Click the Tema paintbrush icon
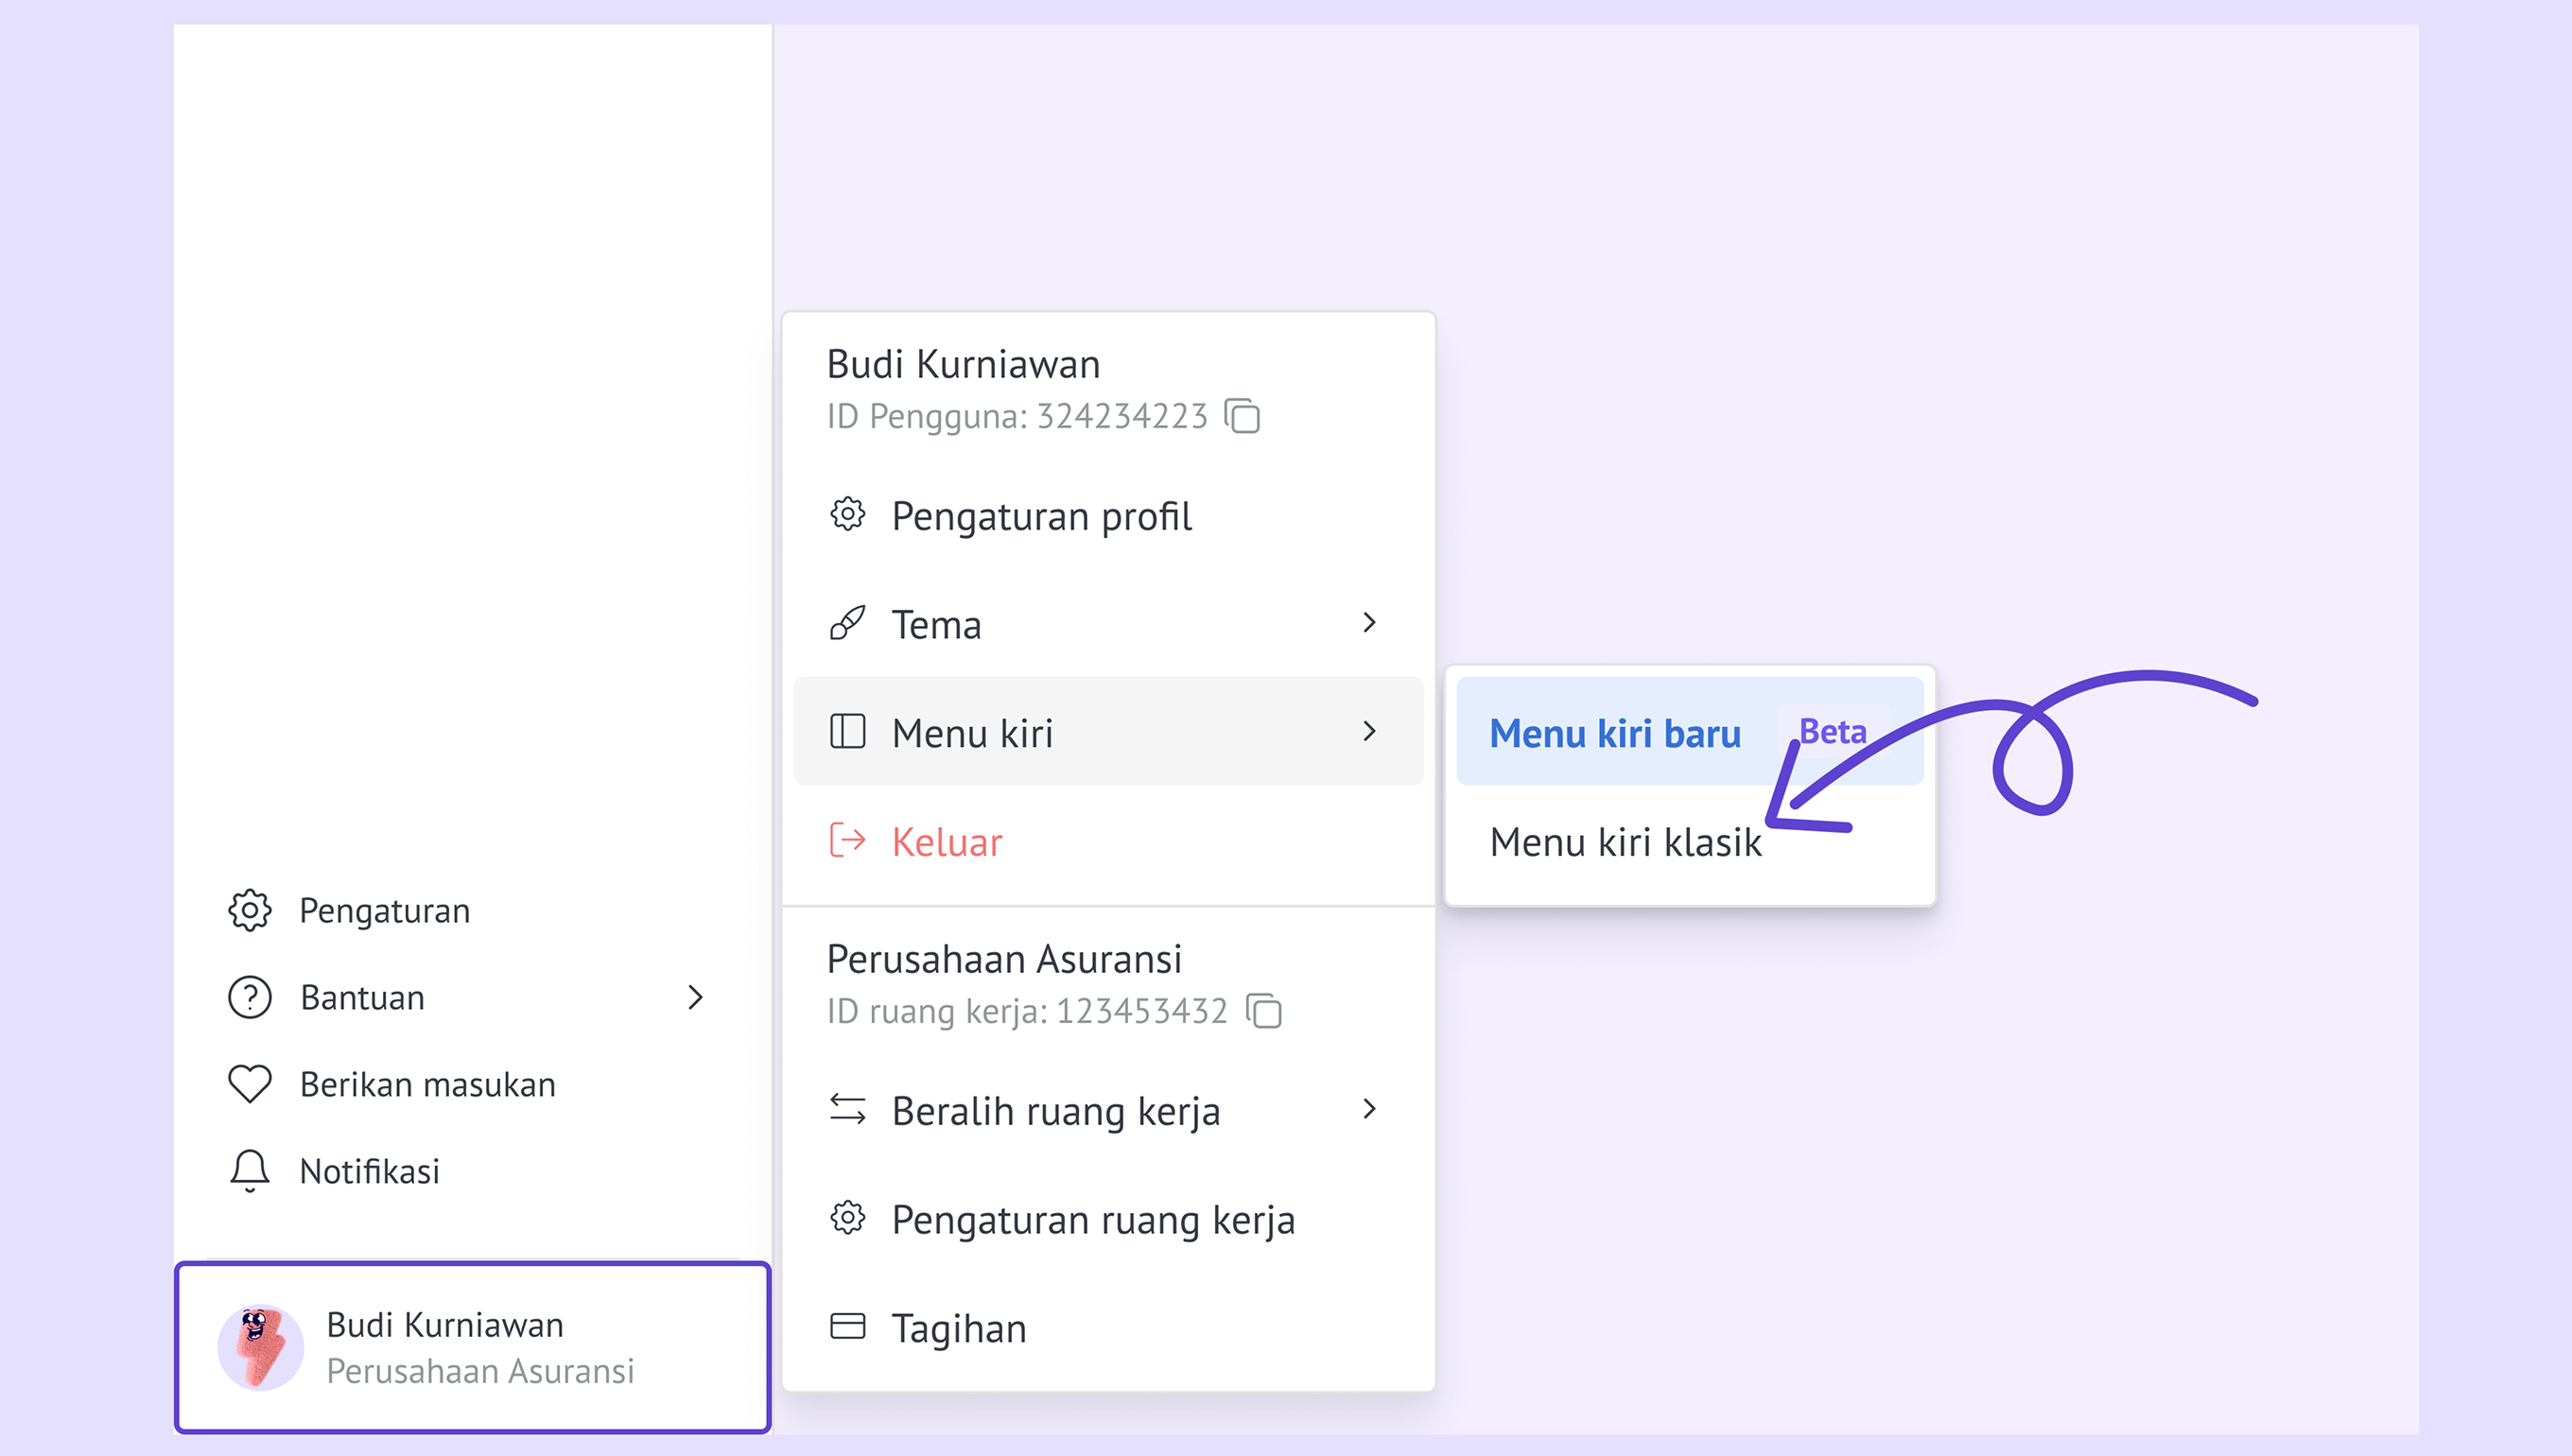Viewport: 2572px width, 1456px height. [847, 624]
